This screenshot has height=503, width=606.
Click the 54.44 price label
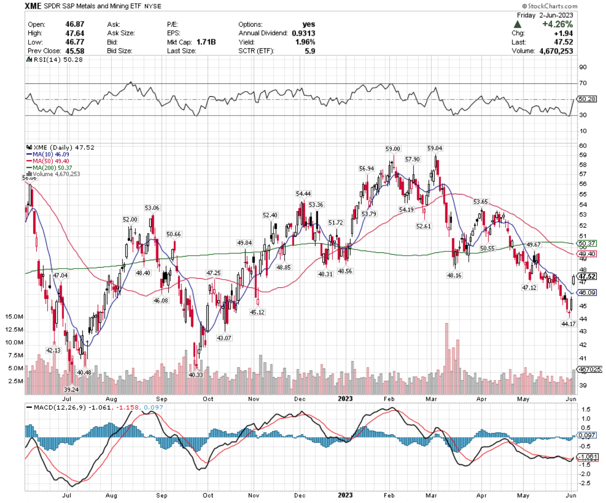[x=303, y=194]
